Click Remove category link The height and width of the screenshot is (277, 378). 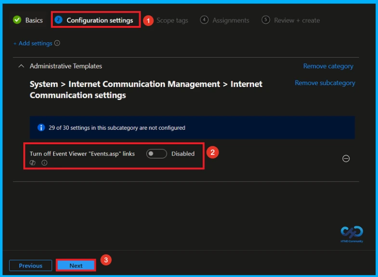coord(328,66)
